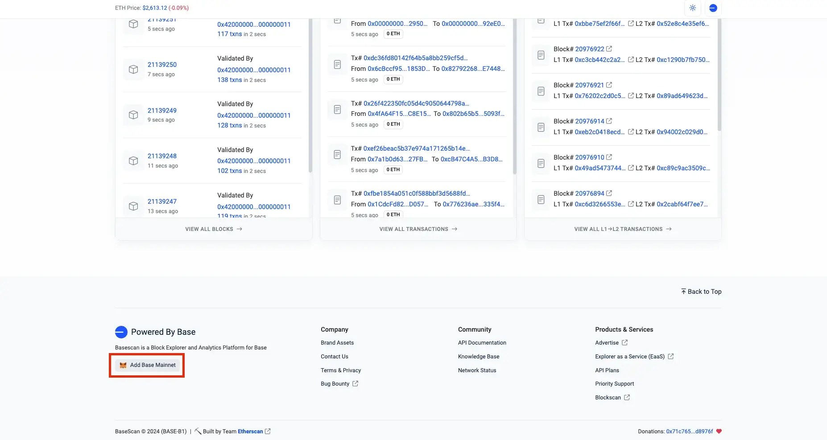
Task: Click the block cube icon for 21139250
Action: [133, 70]
